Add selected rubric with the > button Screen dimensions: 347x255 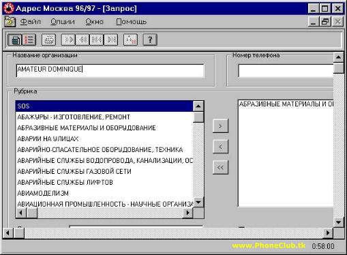pyautogui.click(x=220, y=126)
